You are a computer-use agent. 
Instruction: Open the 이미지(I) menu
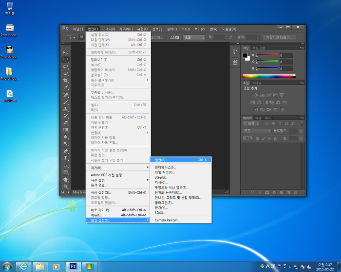[109, 29]
